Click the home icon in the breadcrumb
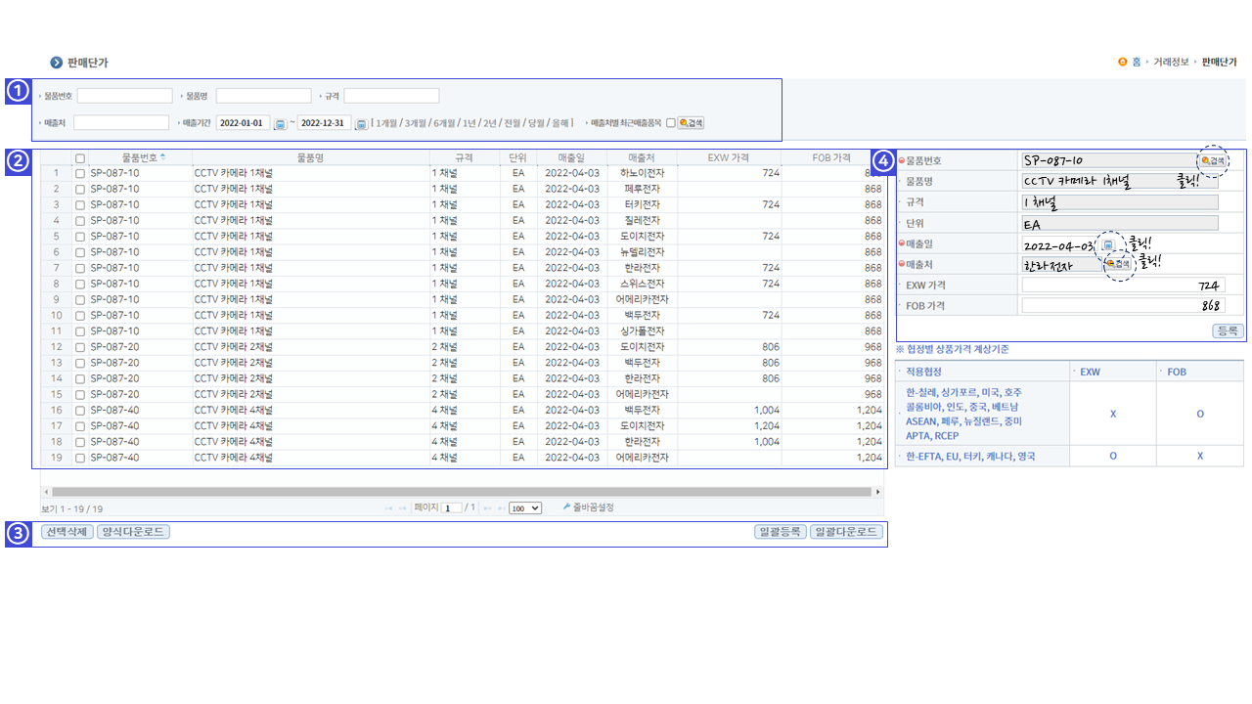The width and height of the screenshot is (1252, 704). 1123,62
